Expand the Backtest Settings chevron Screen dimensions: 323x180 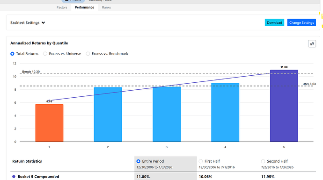[43, 22]
